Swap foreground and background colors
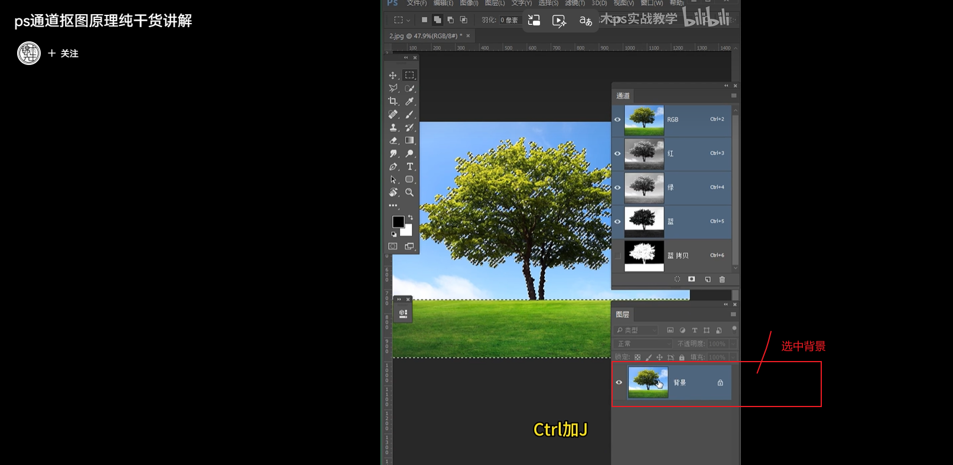The width and height of the screenshot is (953, 465). [411, 217]
